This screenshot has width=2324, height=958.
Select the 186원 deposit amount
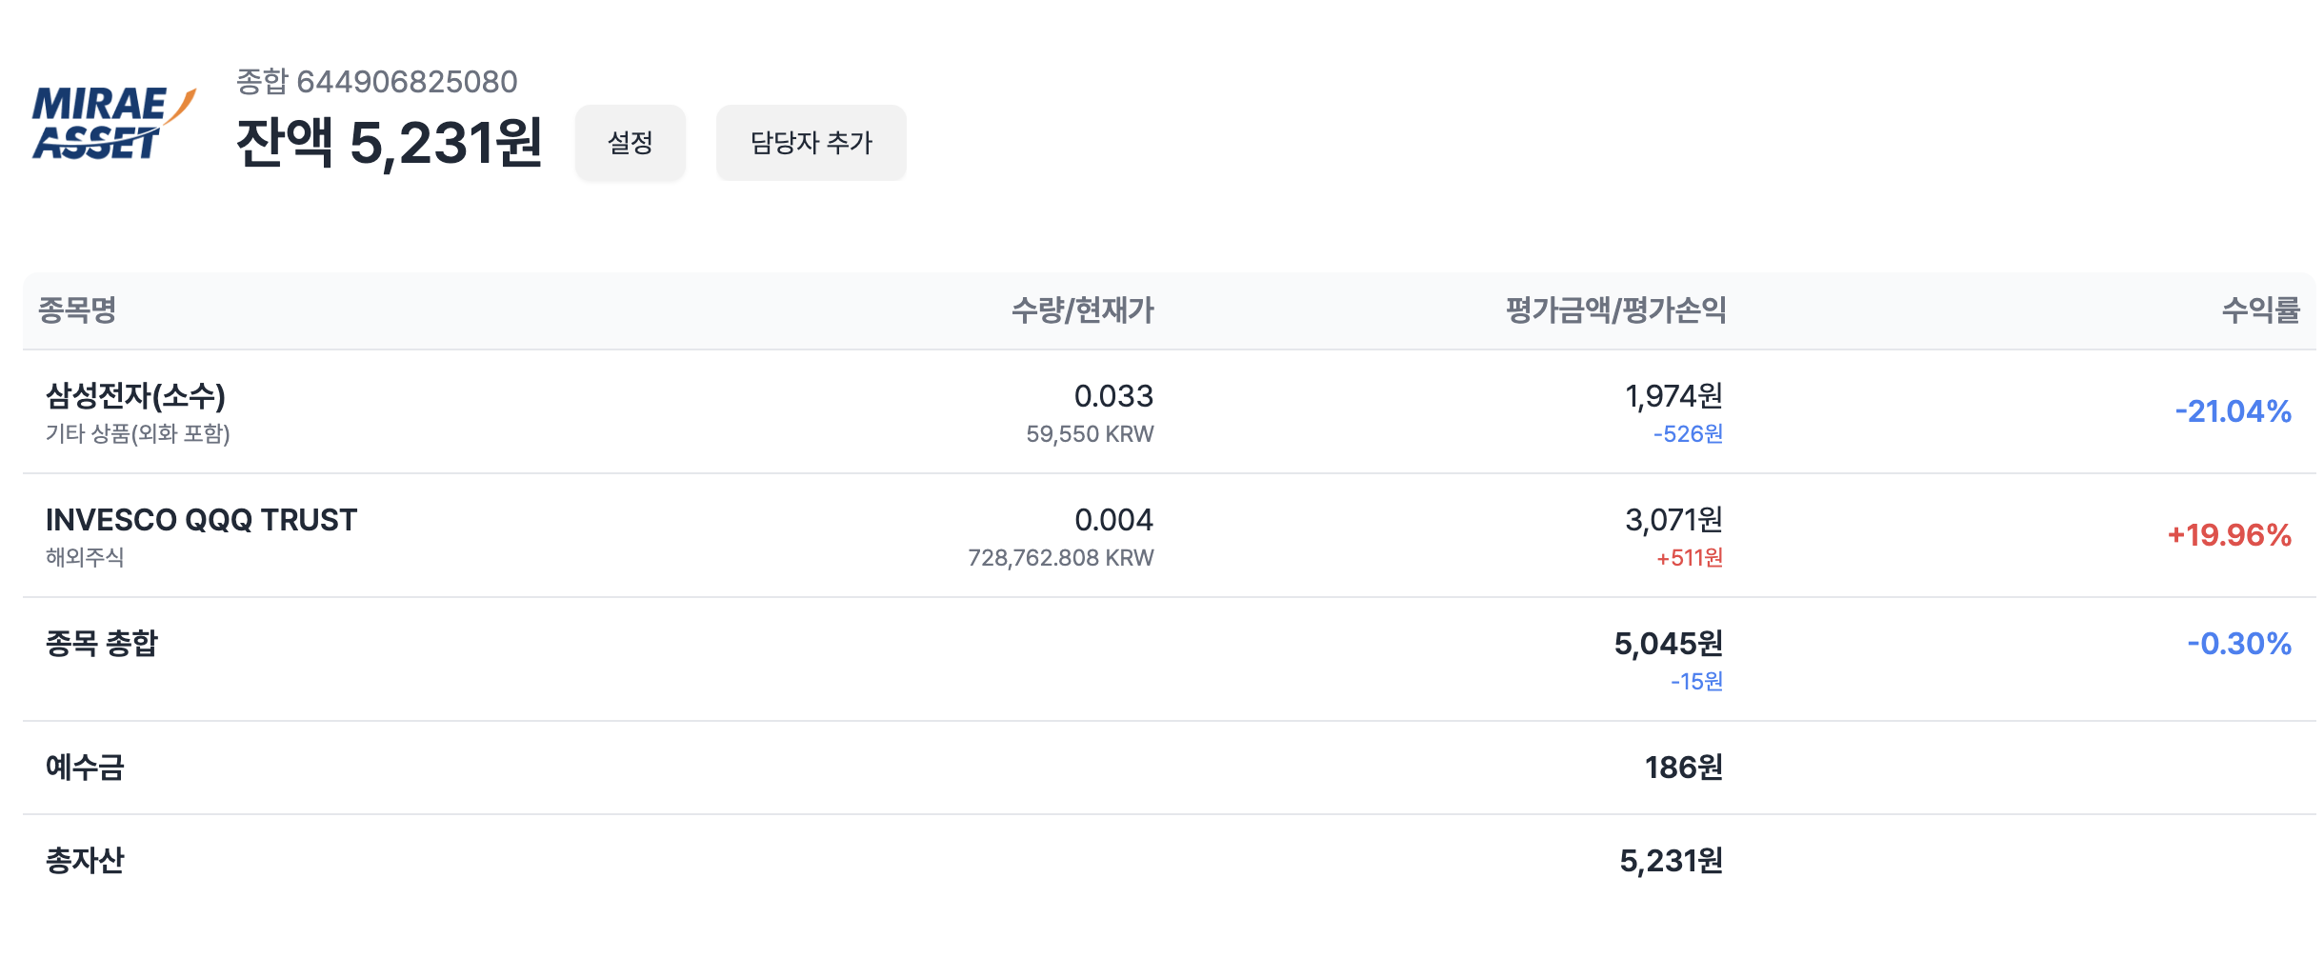click(x=1683, y=768)
